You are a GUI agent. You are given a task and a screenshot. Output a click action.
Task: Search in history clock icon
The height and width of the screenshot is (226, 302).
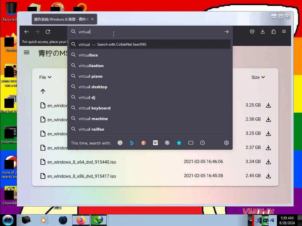point(202,143)
